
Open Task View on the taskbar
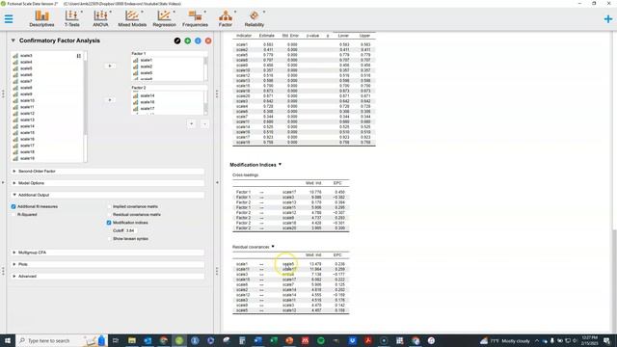tap(116, 340)
